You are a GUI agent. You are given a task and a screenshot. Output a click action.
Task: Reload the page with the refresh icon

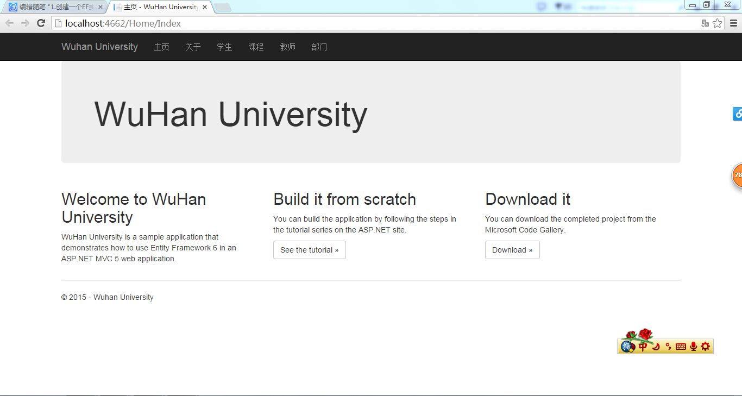point(41,23)
